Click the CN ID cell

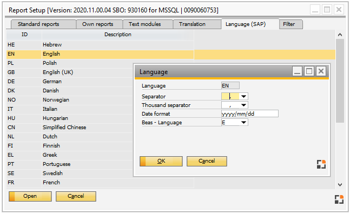[x=24, y=128]
